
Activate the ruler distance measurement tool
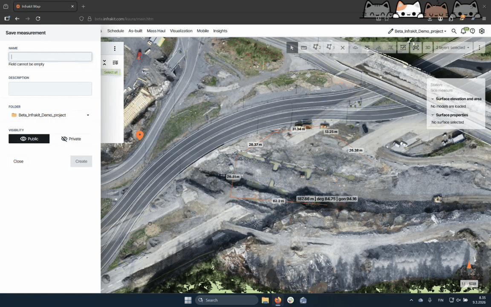(304, 48)
